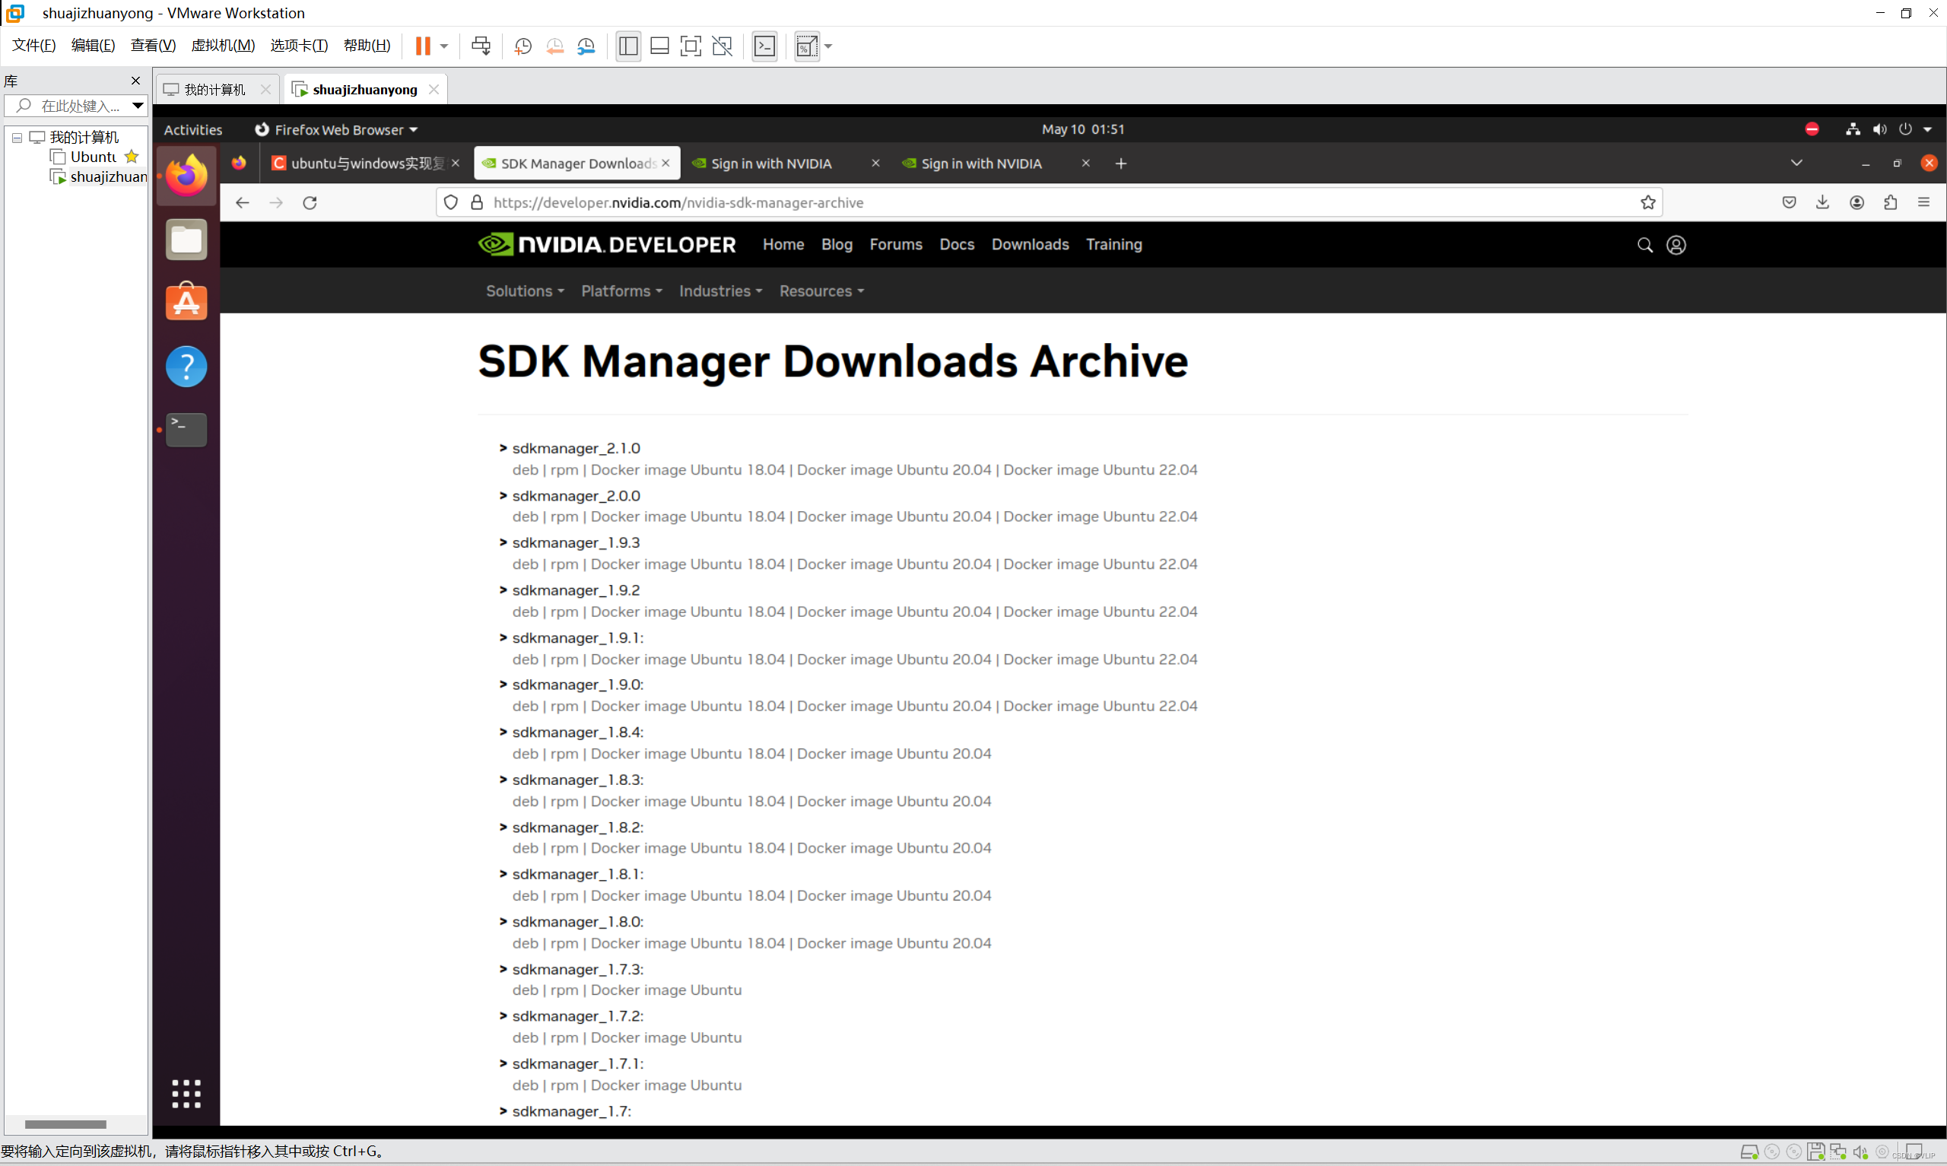Click VMware take snapshot icon
The height and width of the screenshot is (1166, 1947).
pyautogui.click(x=522, y=46)
